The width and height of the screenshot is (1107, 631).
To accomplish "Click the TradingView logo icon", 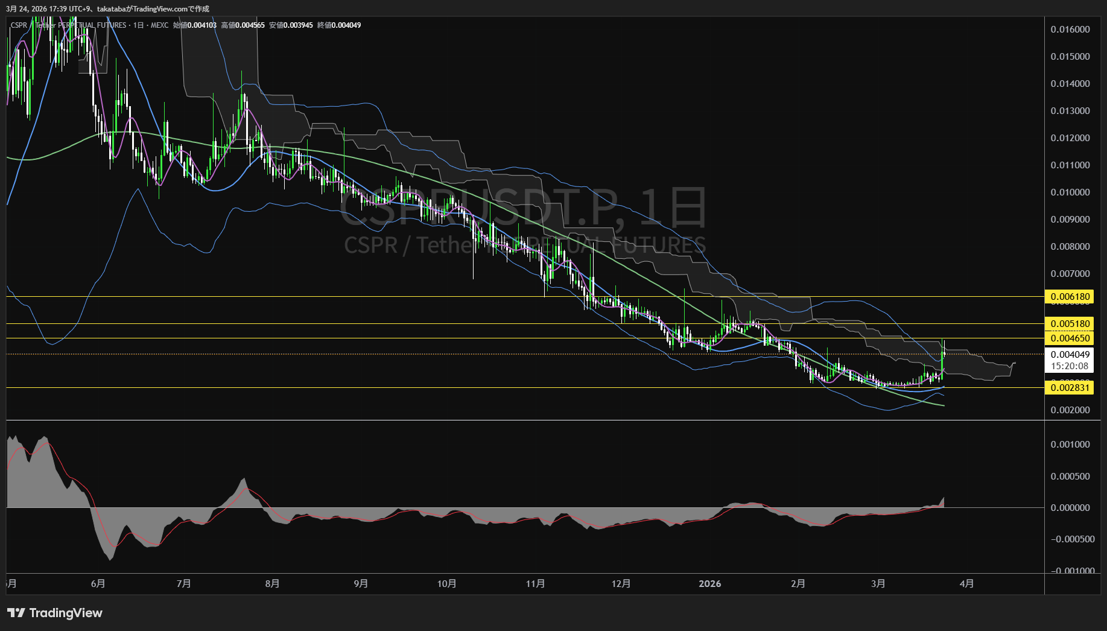I will (16, 613).
